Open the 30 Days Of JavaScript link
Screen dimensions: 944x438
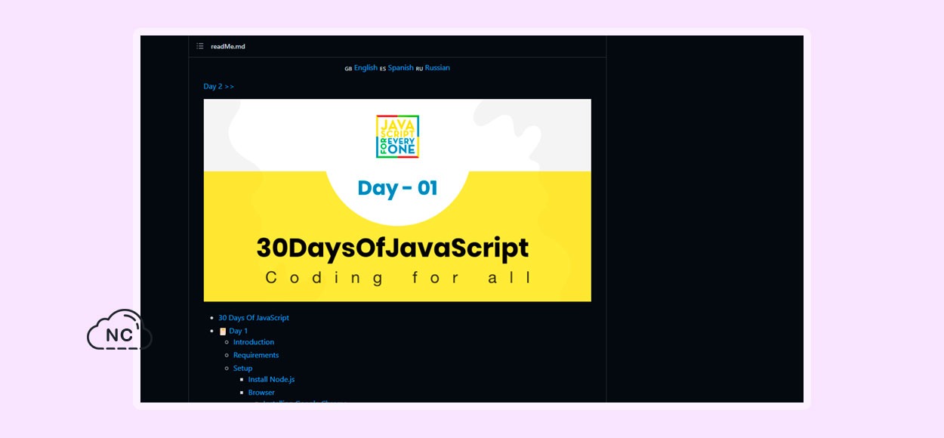254,318
